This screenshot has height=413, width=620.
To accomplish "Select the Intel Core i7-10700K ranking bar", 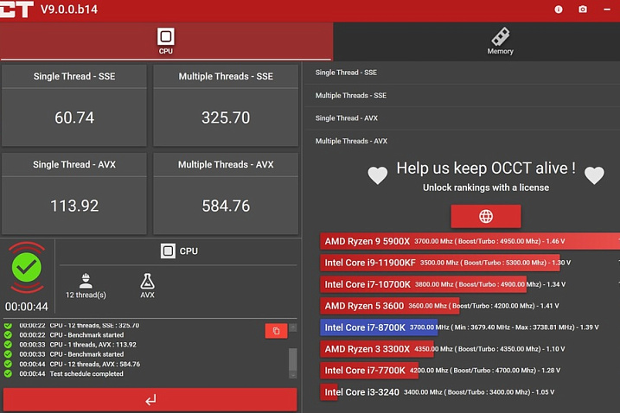I will [423, 284].
